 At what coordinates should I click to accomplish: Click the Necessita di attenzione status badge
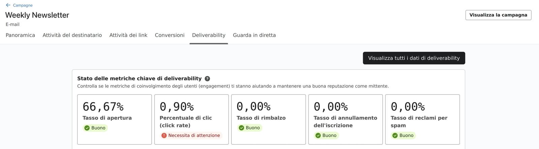[x=191, y=136]
